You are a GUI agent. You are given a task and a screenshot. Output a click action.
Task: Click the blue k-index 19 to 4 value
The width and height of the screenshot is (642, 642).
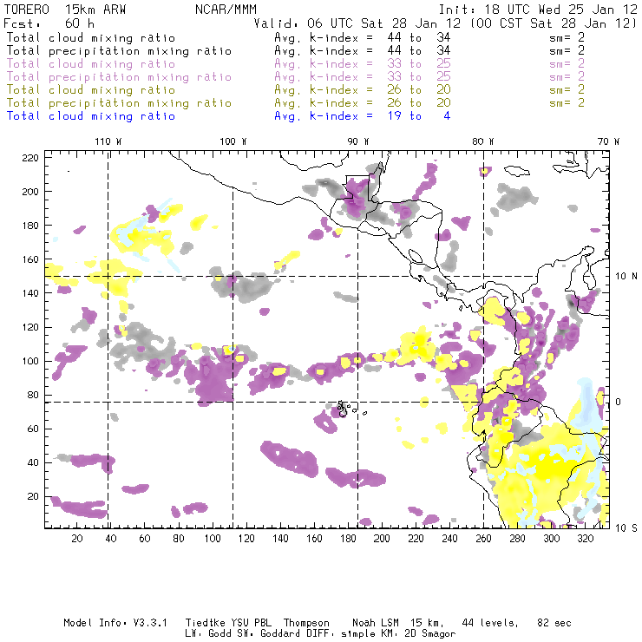[x=418, y=116]
